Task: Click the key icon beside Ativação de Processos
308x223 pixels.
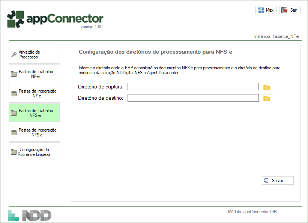Action: (x=14, y=55)
